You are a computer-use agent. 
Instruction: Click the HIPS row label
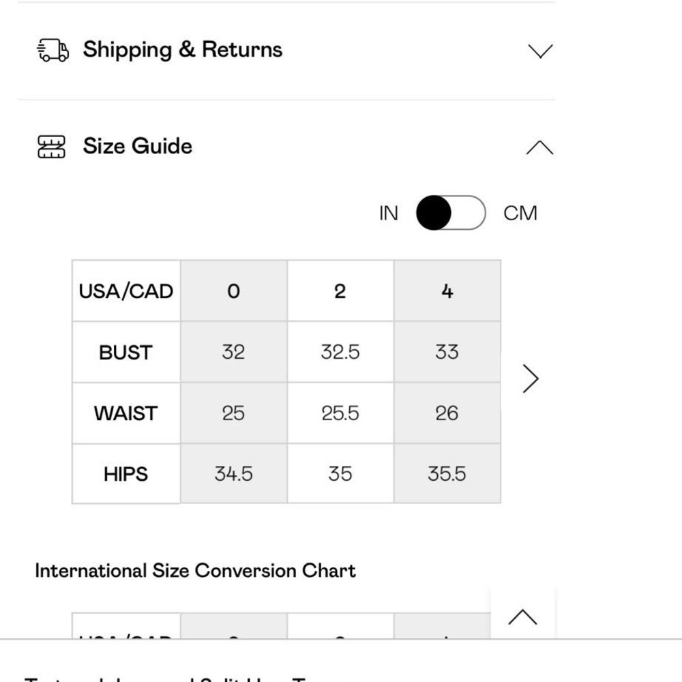pos(125,474)
